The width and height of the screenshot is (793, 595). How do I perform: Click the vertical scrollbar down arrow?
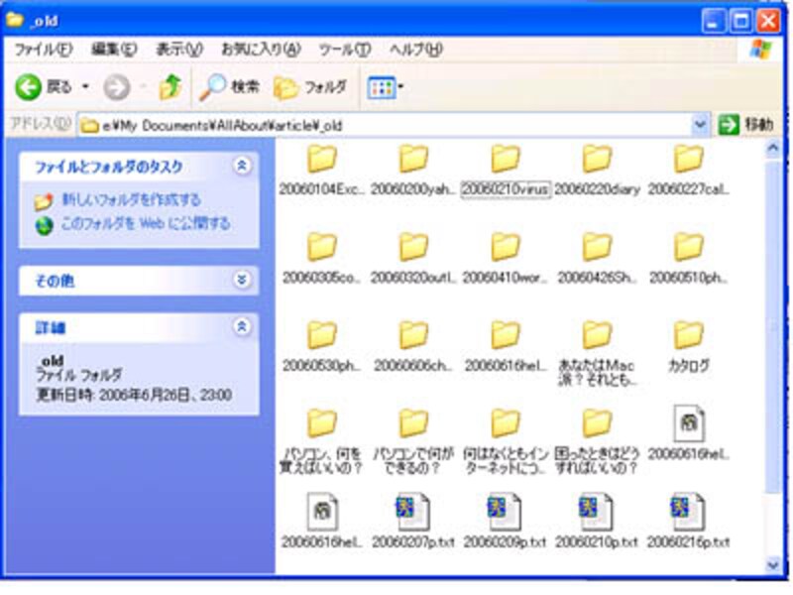pyautogui.click(x=773, y=563)
